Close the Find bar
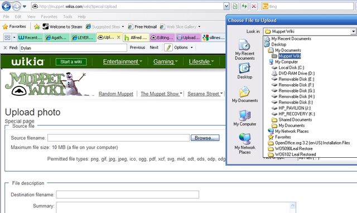Screen dimensions: 357x213 (5, 48)
